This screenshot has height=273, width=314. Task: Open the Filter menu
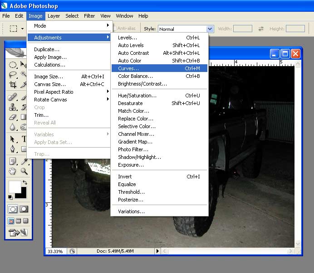click(89, 16)
